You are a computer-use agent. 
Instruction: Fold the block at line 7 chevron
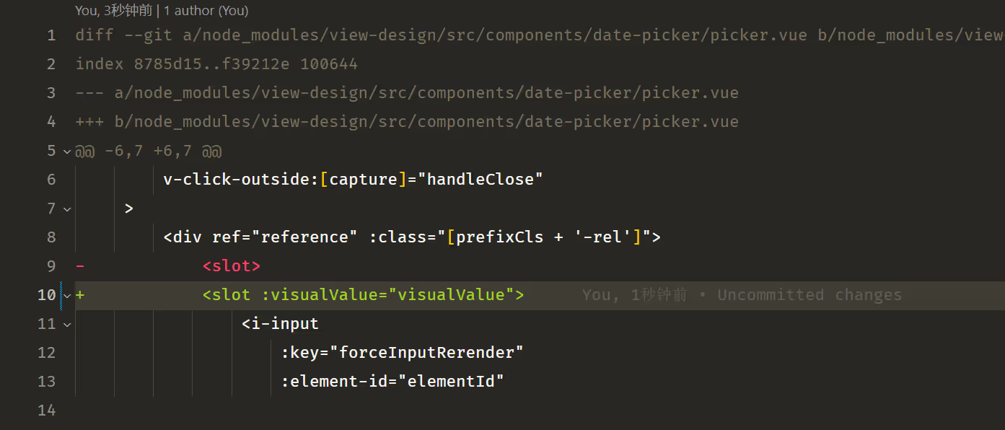coord(67,209)
